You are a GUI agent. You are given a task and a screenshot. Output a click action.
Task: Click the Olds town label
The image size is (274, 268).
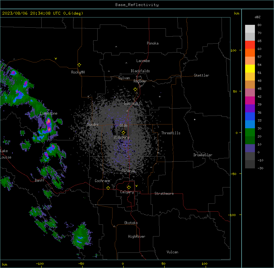123,125
